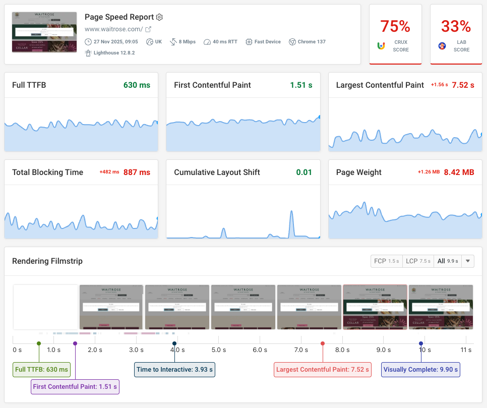Click the 40 ms RTT latency icon
The height and width of the screenshot is (408, 487).
click(x=208, y=41)
